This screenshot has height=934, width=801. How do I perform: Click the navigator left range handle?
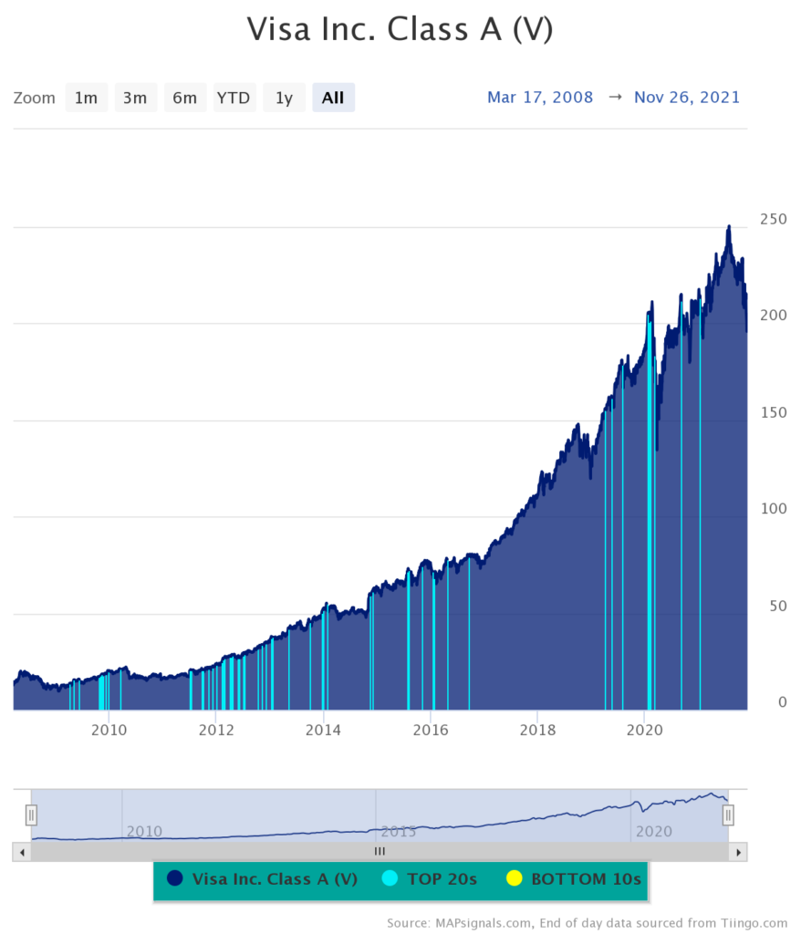click(x=31, y=815)
